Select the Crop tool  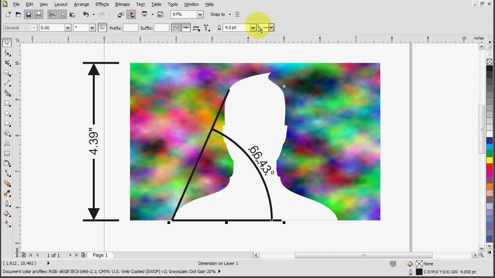click(x=7, y=63)
